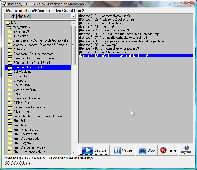Click the Celtic Volume 1 folder icon

(10, 72)
